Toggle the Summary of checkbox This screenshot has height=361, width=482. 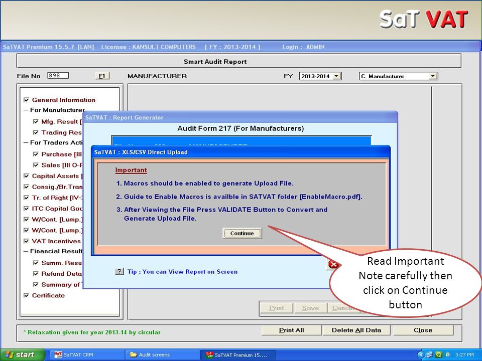tap(36, 285)
